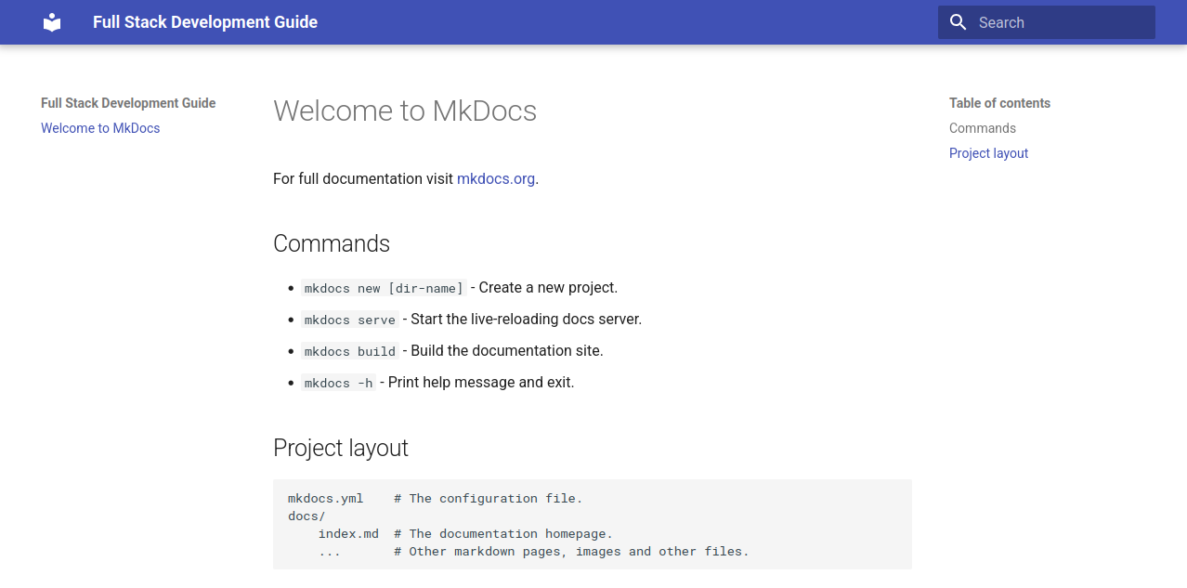
Task: Click the docs/ line in code block
Action: pyautogui.click(x=307, y=516)
